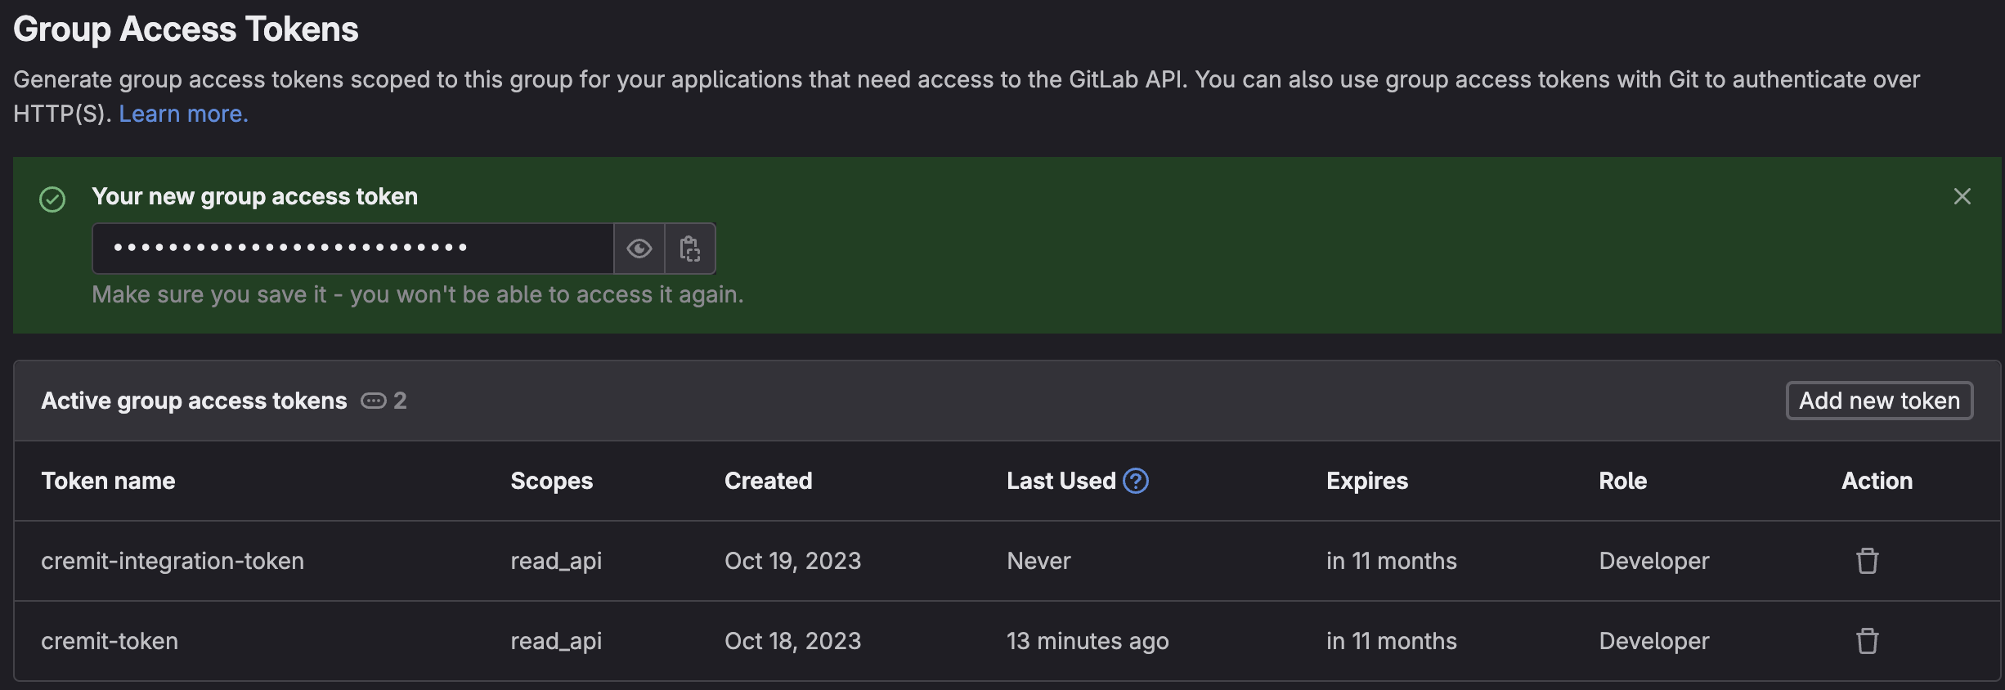
Task: Click the Active group access tokens heading
Action: [194, 401]
